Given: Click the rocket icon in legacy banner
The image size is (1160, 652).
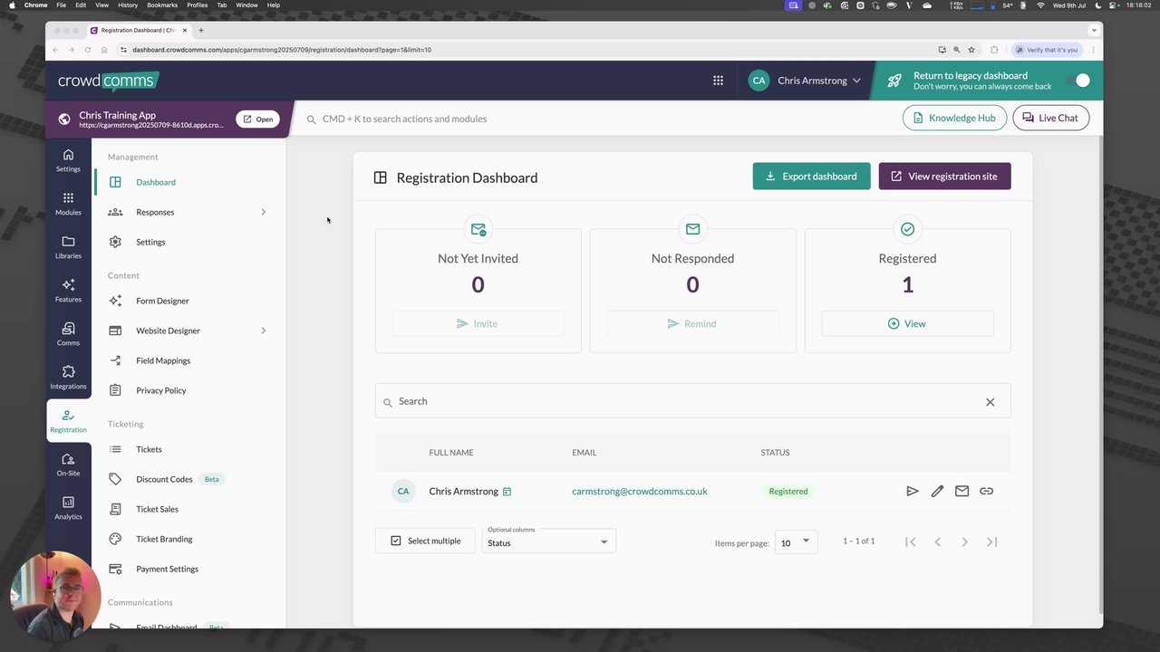Looking at the screenshot, I should (x=894, y=81).
